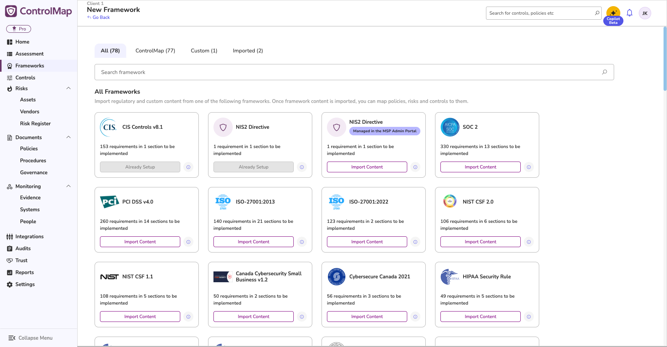The width and height of the screenshot is (667, 347).
Task: Open Evidence under Monitoring
Action: (x=30, y=197)
